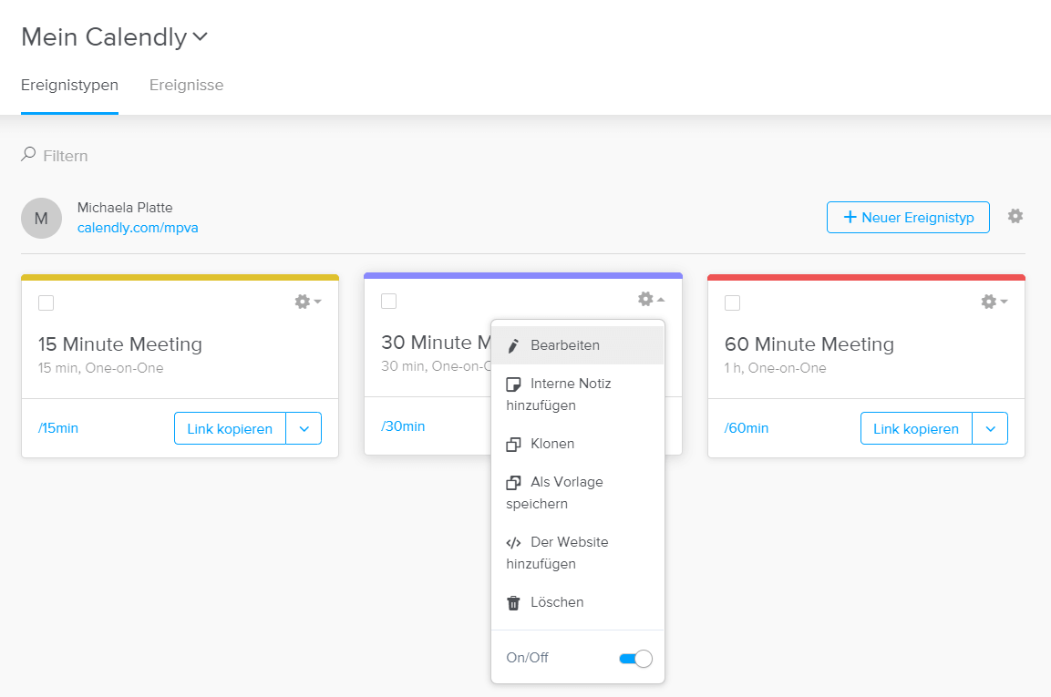Viewport: 1051px width, 697px height.
Task: Select Der Website hinzufügen
Action: 578,553
